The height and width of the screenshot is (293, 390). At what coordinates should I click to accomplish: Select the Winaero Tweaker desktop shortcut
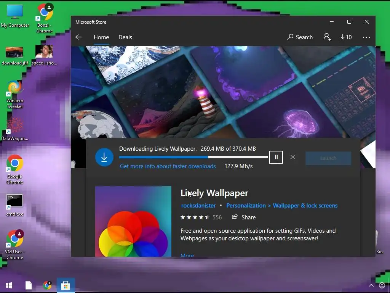[x=15, y=95]
